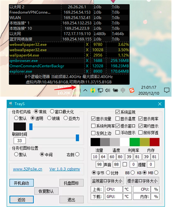Viewport: 172px width, 207px height.
Task: Pick the green color swatch
Action: click(x=134, y=142)
